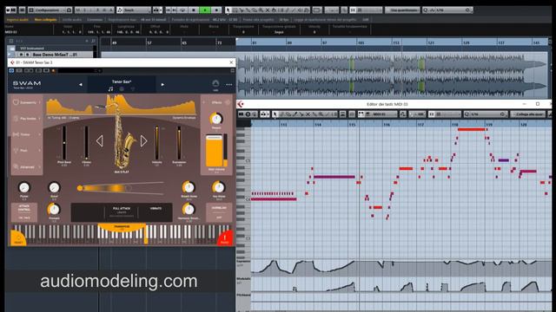Click the Expression vertical slider in SWAM
The image size is (556, 312).
tap(179, 143)
